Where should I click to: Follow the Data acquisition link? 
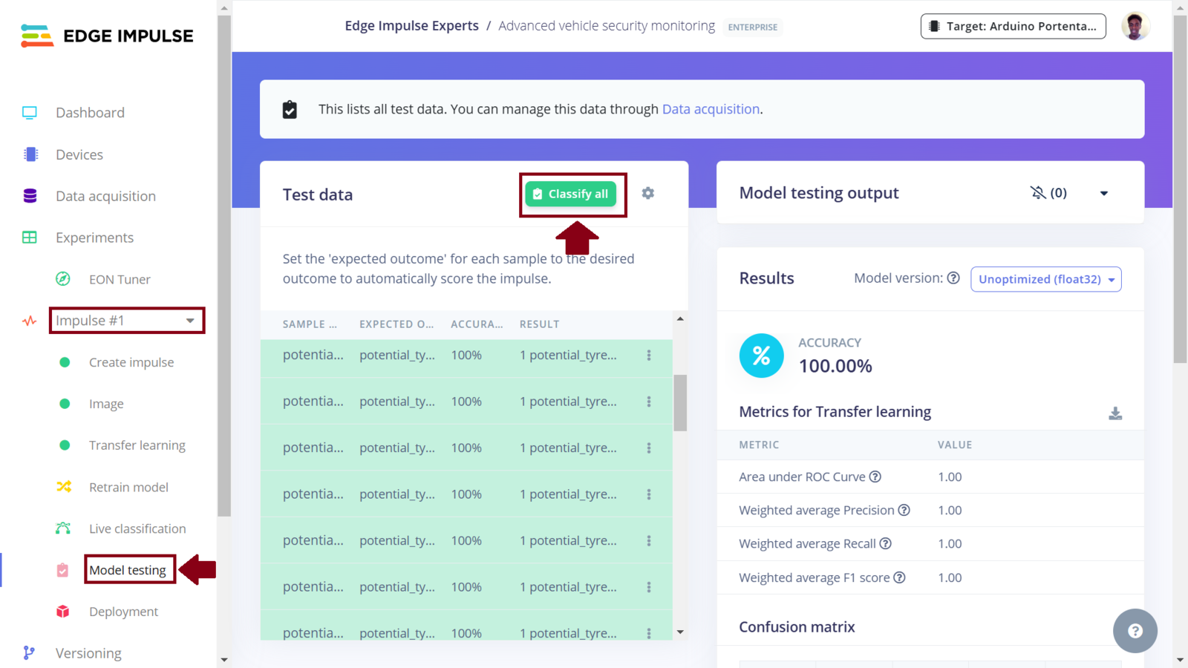tap(711, 109)
